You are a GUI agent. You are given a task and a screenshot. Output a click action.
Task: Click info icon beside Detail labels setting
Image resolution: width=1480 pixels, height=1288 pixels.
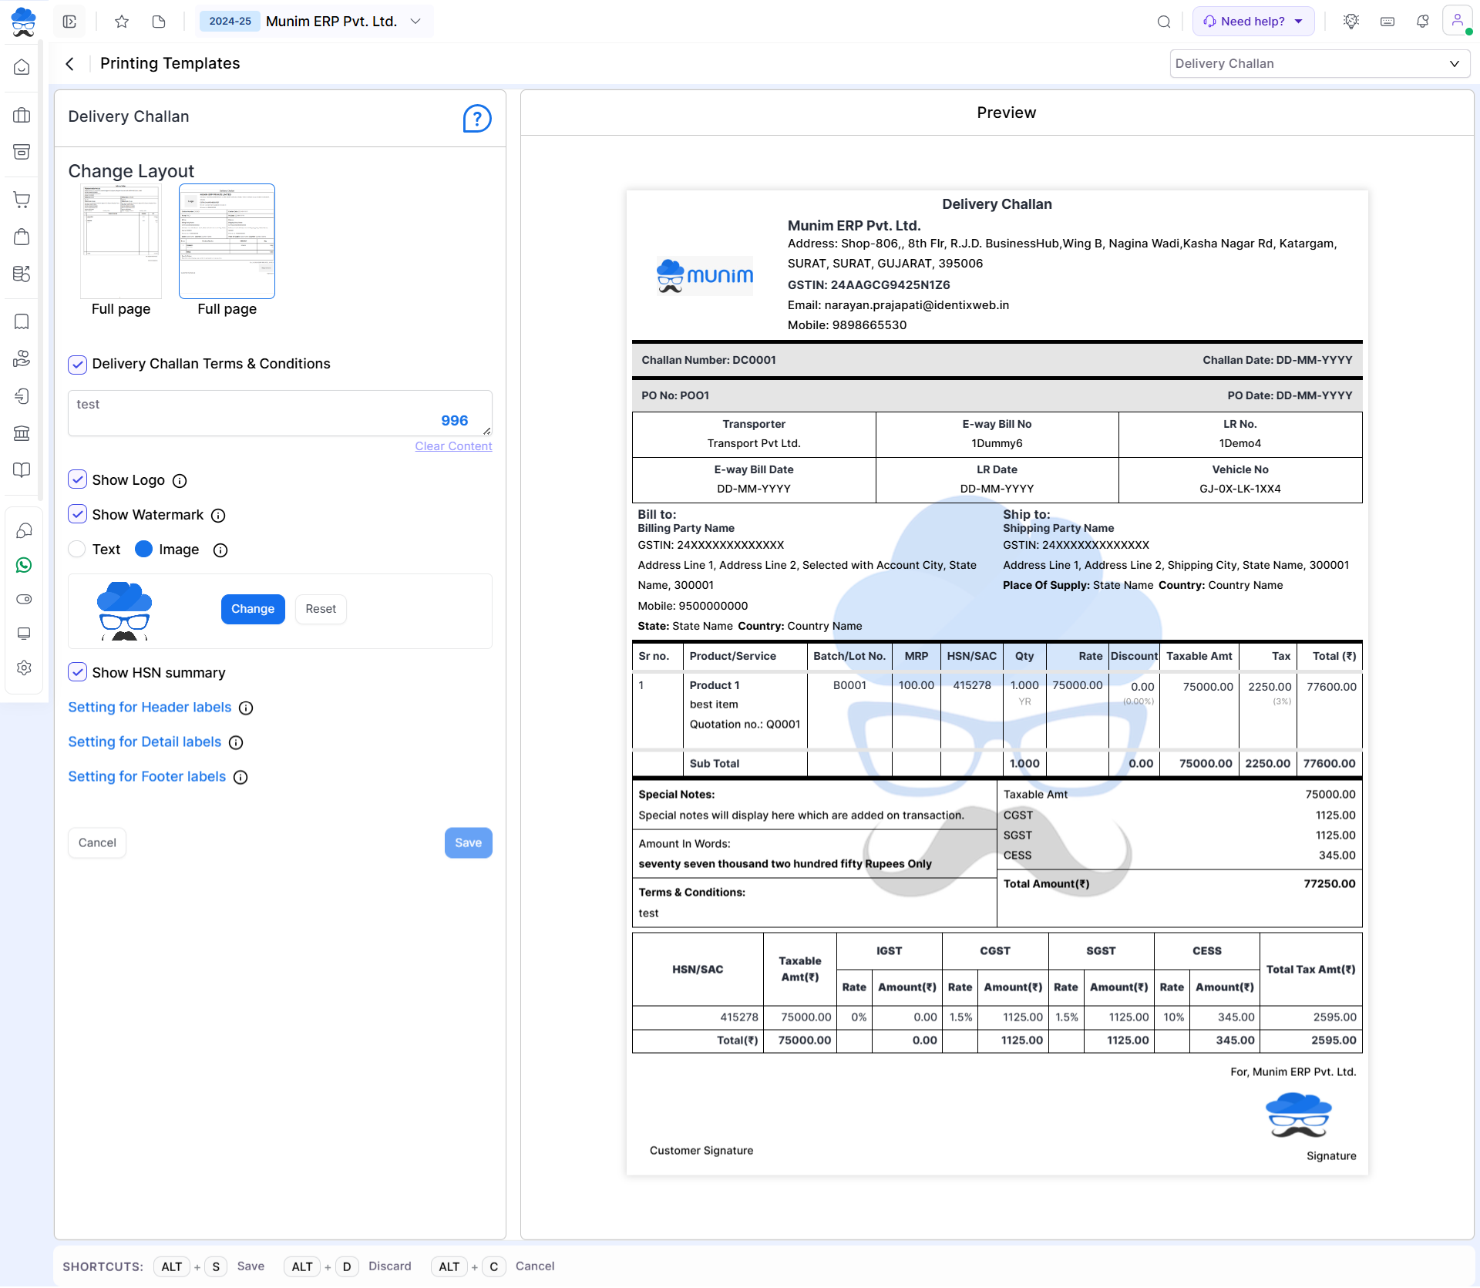[x=236, y=743]
